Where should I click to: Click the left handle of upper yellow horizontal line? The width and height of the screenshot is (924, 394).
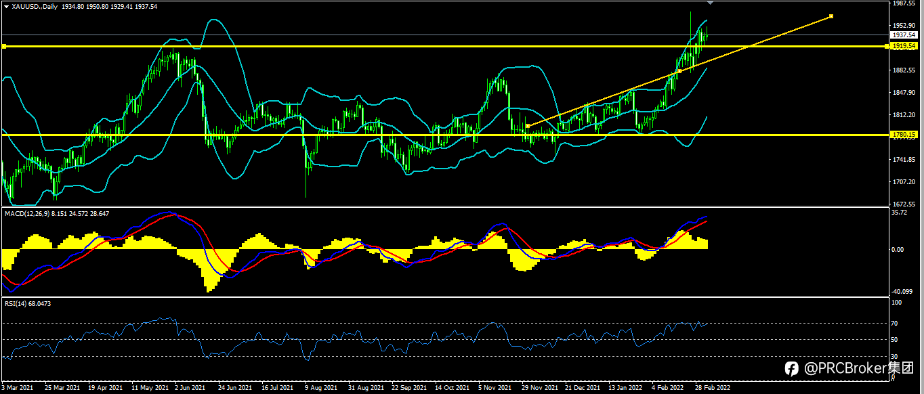[x=3, y=46]
